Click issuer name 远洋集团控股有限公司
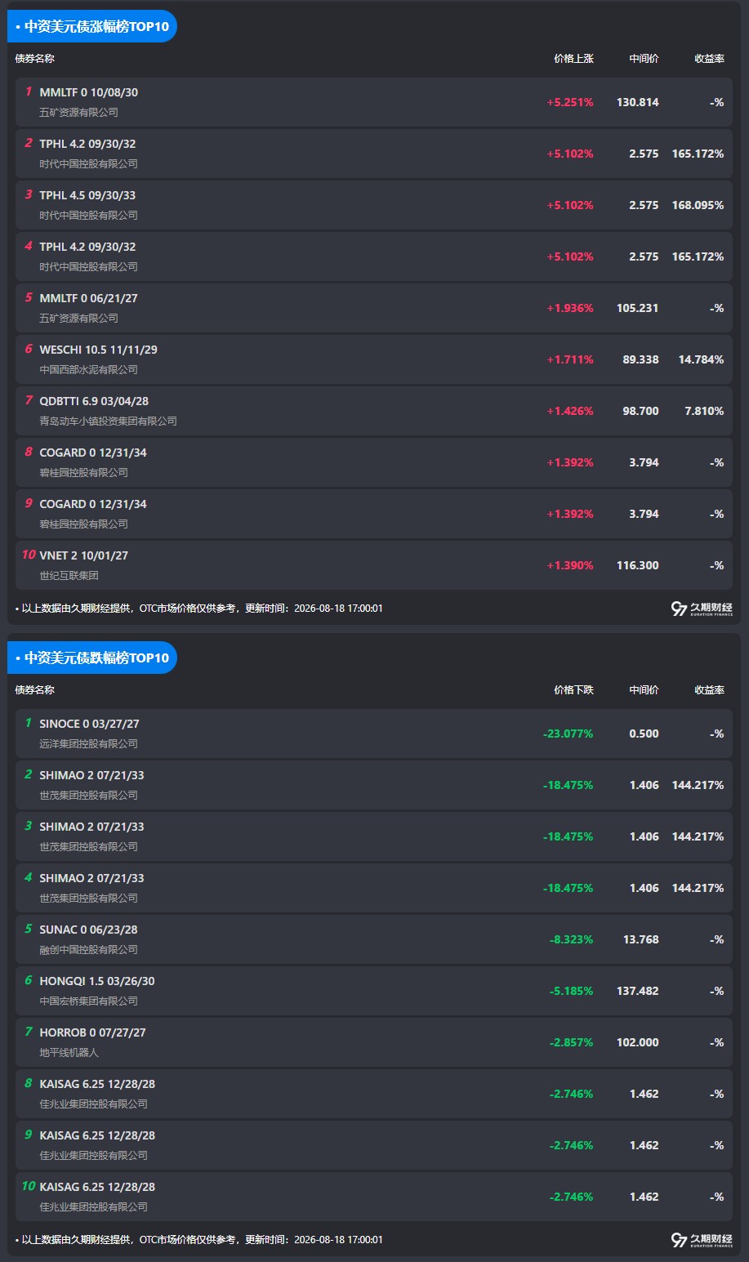Screen dimensions: 749x1262 pos(89,744)
